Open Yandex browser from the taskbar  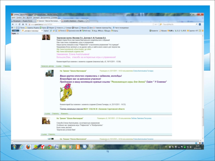43,147
